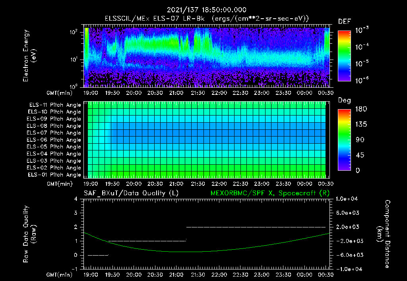Image resolution: width=407 pixels, height=281 pixels.
Task: Click the 10^2 electron energy tick label
Action: coord(74,32)
